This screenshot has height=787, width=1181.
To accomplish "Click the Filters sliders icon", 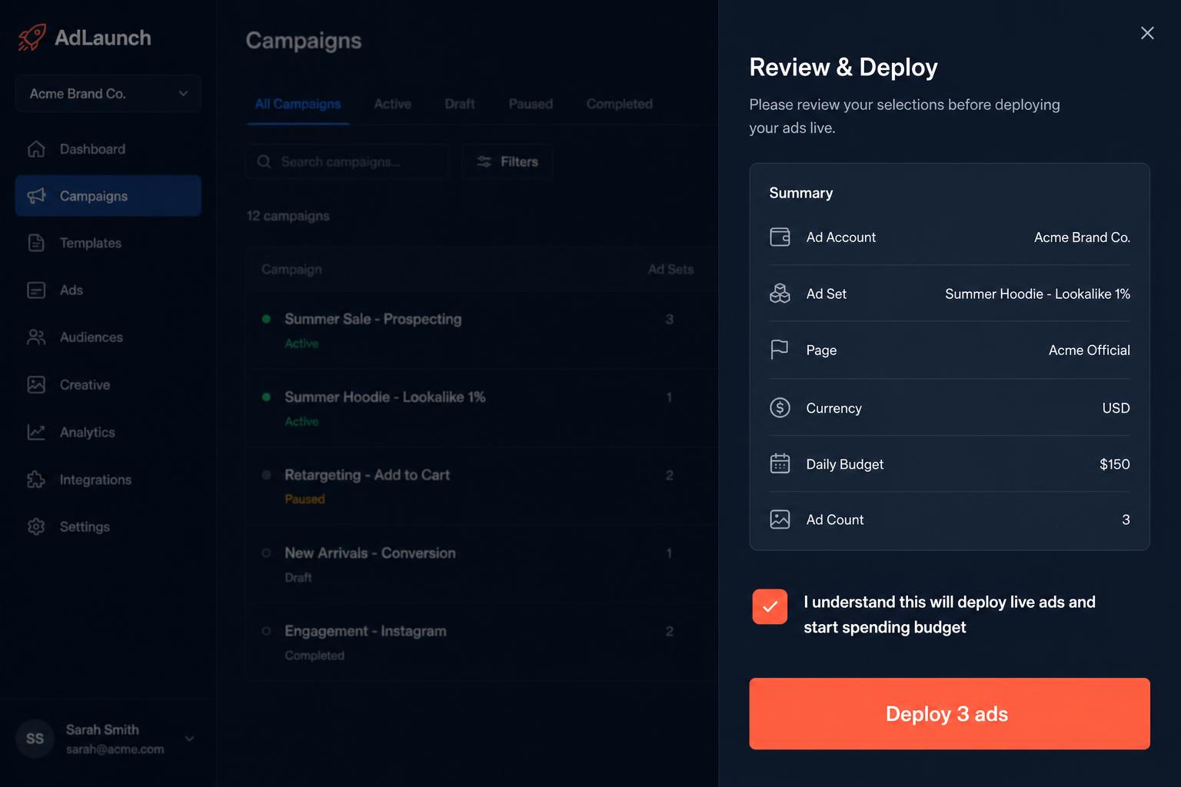I will tap(484, 161).
